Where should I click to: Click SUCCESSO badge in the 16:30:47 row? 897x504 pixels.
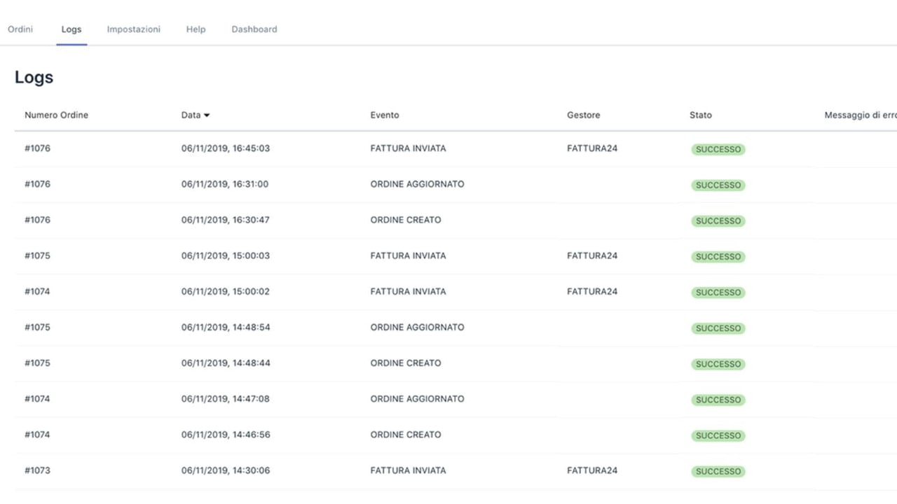click(718, 220)
